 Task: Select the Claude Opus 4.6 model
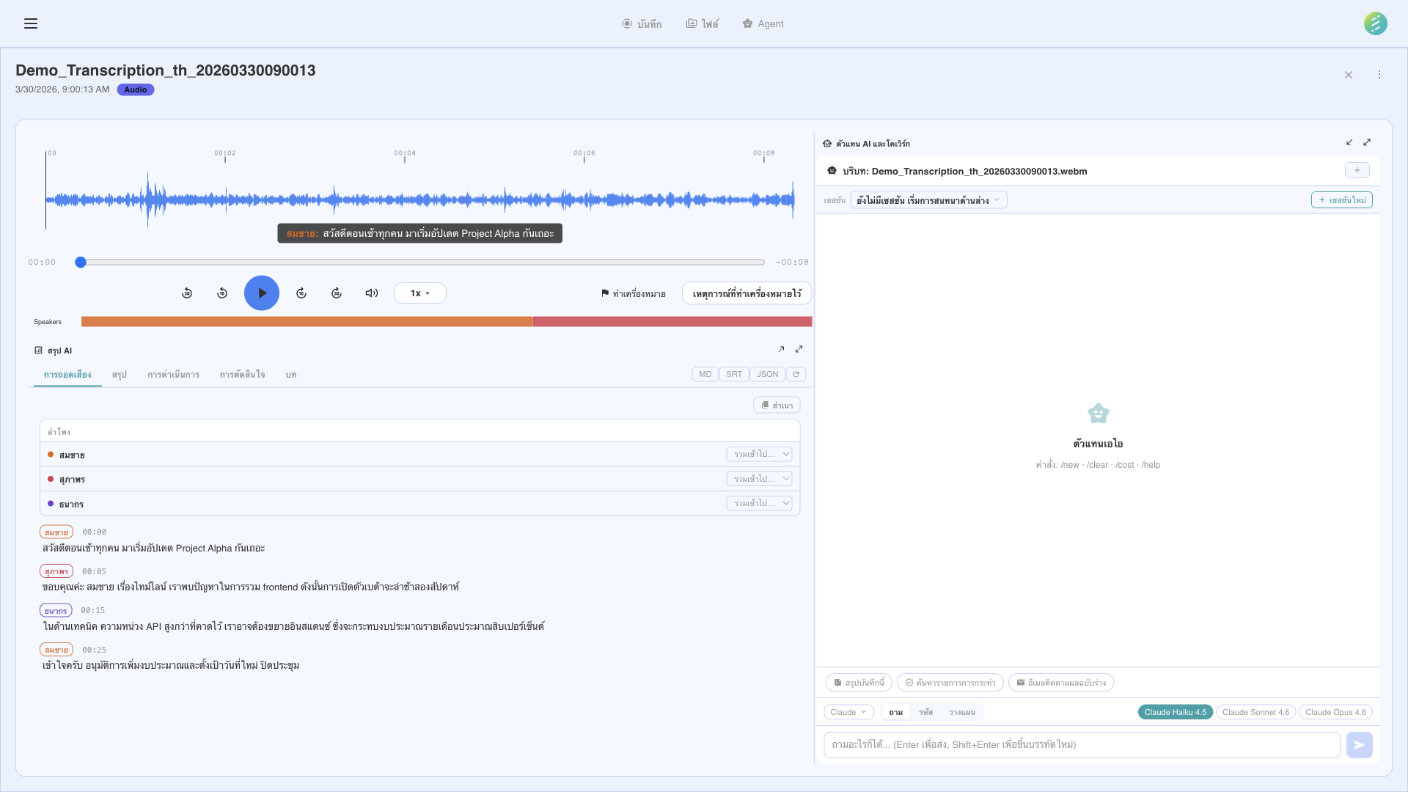1335,712
